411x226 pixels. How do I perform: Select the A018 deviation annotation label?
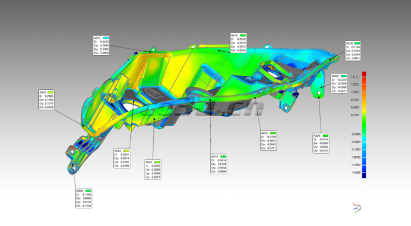click(x=238, y=43)
